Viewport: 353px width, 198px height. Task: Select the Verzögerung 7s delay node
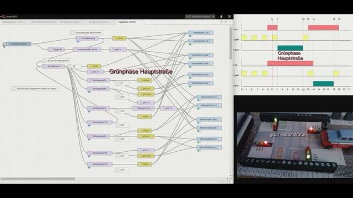tap(98, 108)
